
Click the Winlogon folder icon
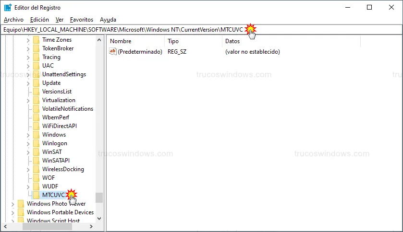pos(36,143)
